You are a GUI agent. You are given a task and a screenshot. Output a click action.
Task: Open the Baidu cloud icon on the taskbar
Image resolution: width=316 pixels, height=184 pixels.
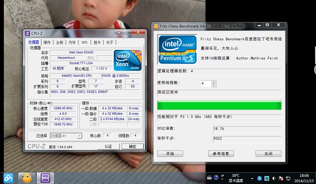coord(8,178)
